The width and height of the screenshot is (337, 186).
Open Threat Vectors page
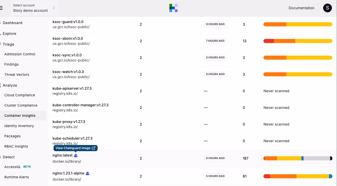pyautogui.click(x=17, y=75)
